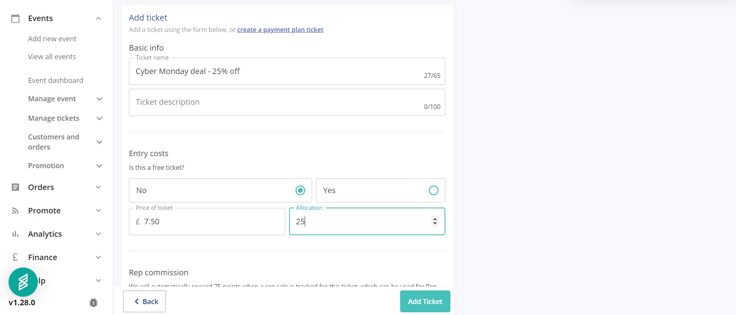Click the bug report icon

pyautogui.click(x=93, y=303)
